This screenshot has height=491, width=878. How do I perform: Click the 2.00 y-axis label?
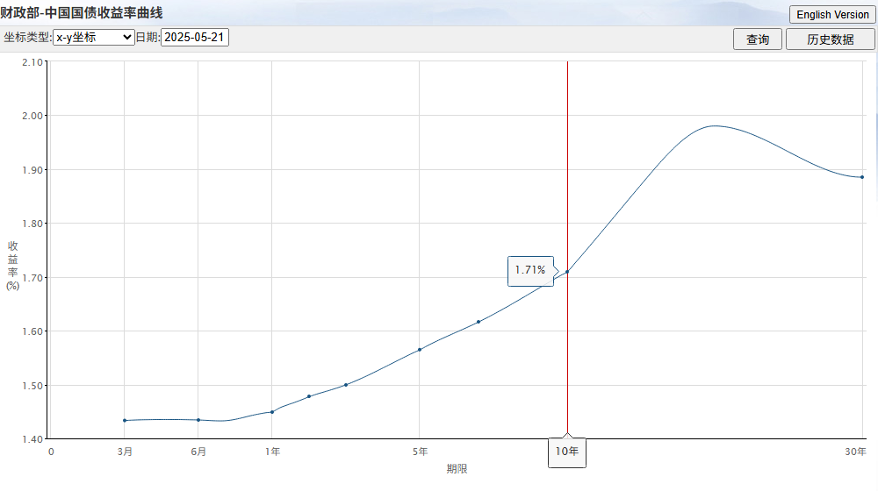[x=32, y=116]
